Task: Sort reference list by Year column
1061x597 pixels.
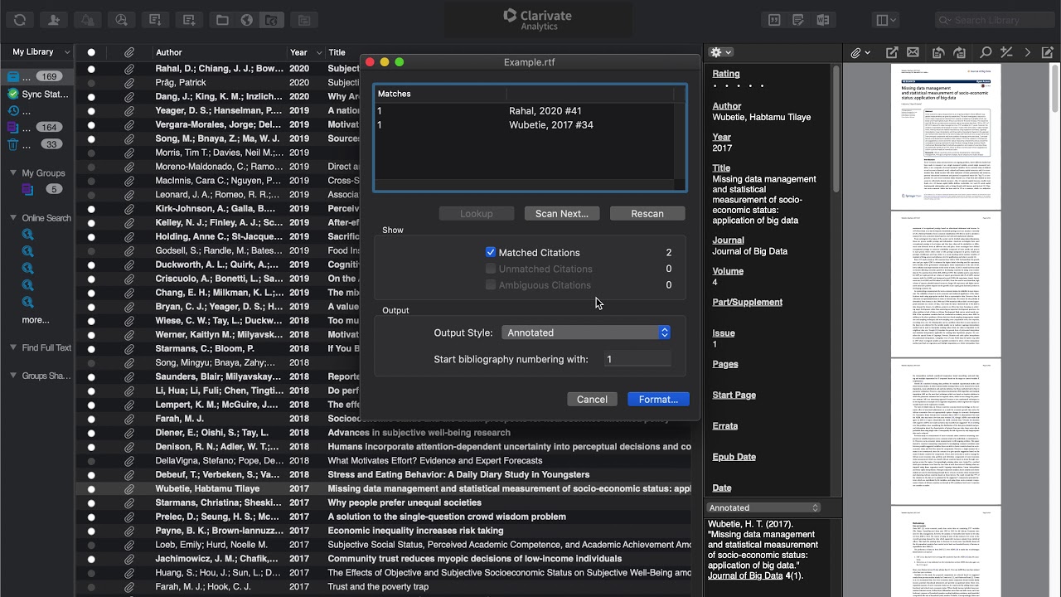Action: tap(304, 52)
